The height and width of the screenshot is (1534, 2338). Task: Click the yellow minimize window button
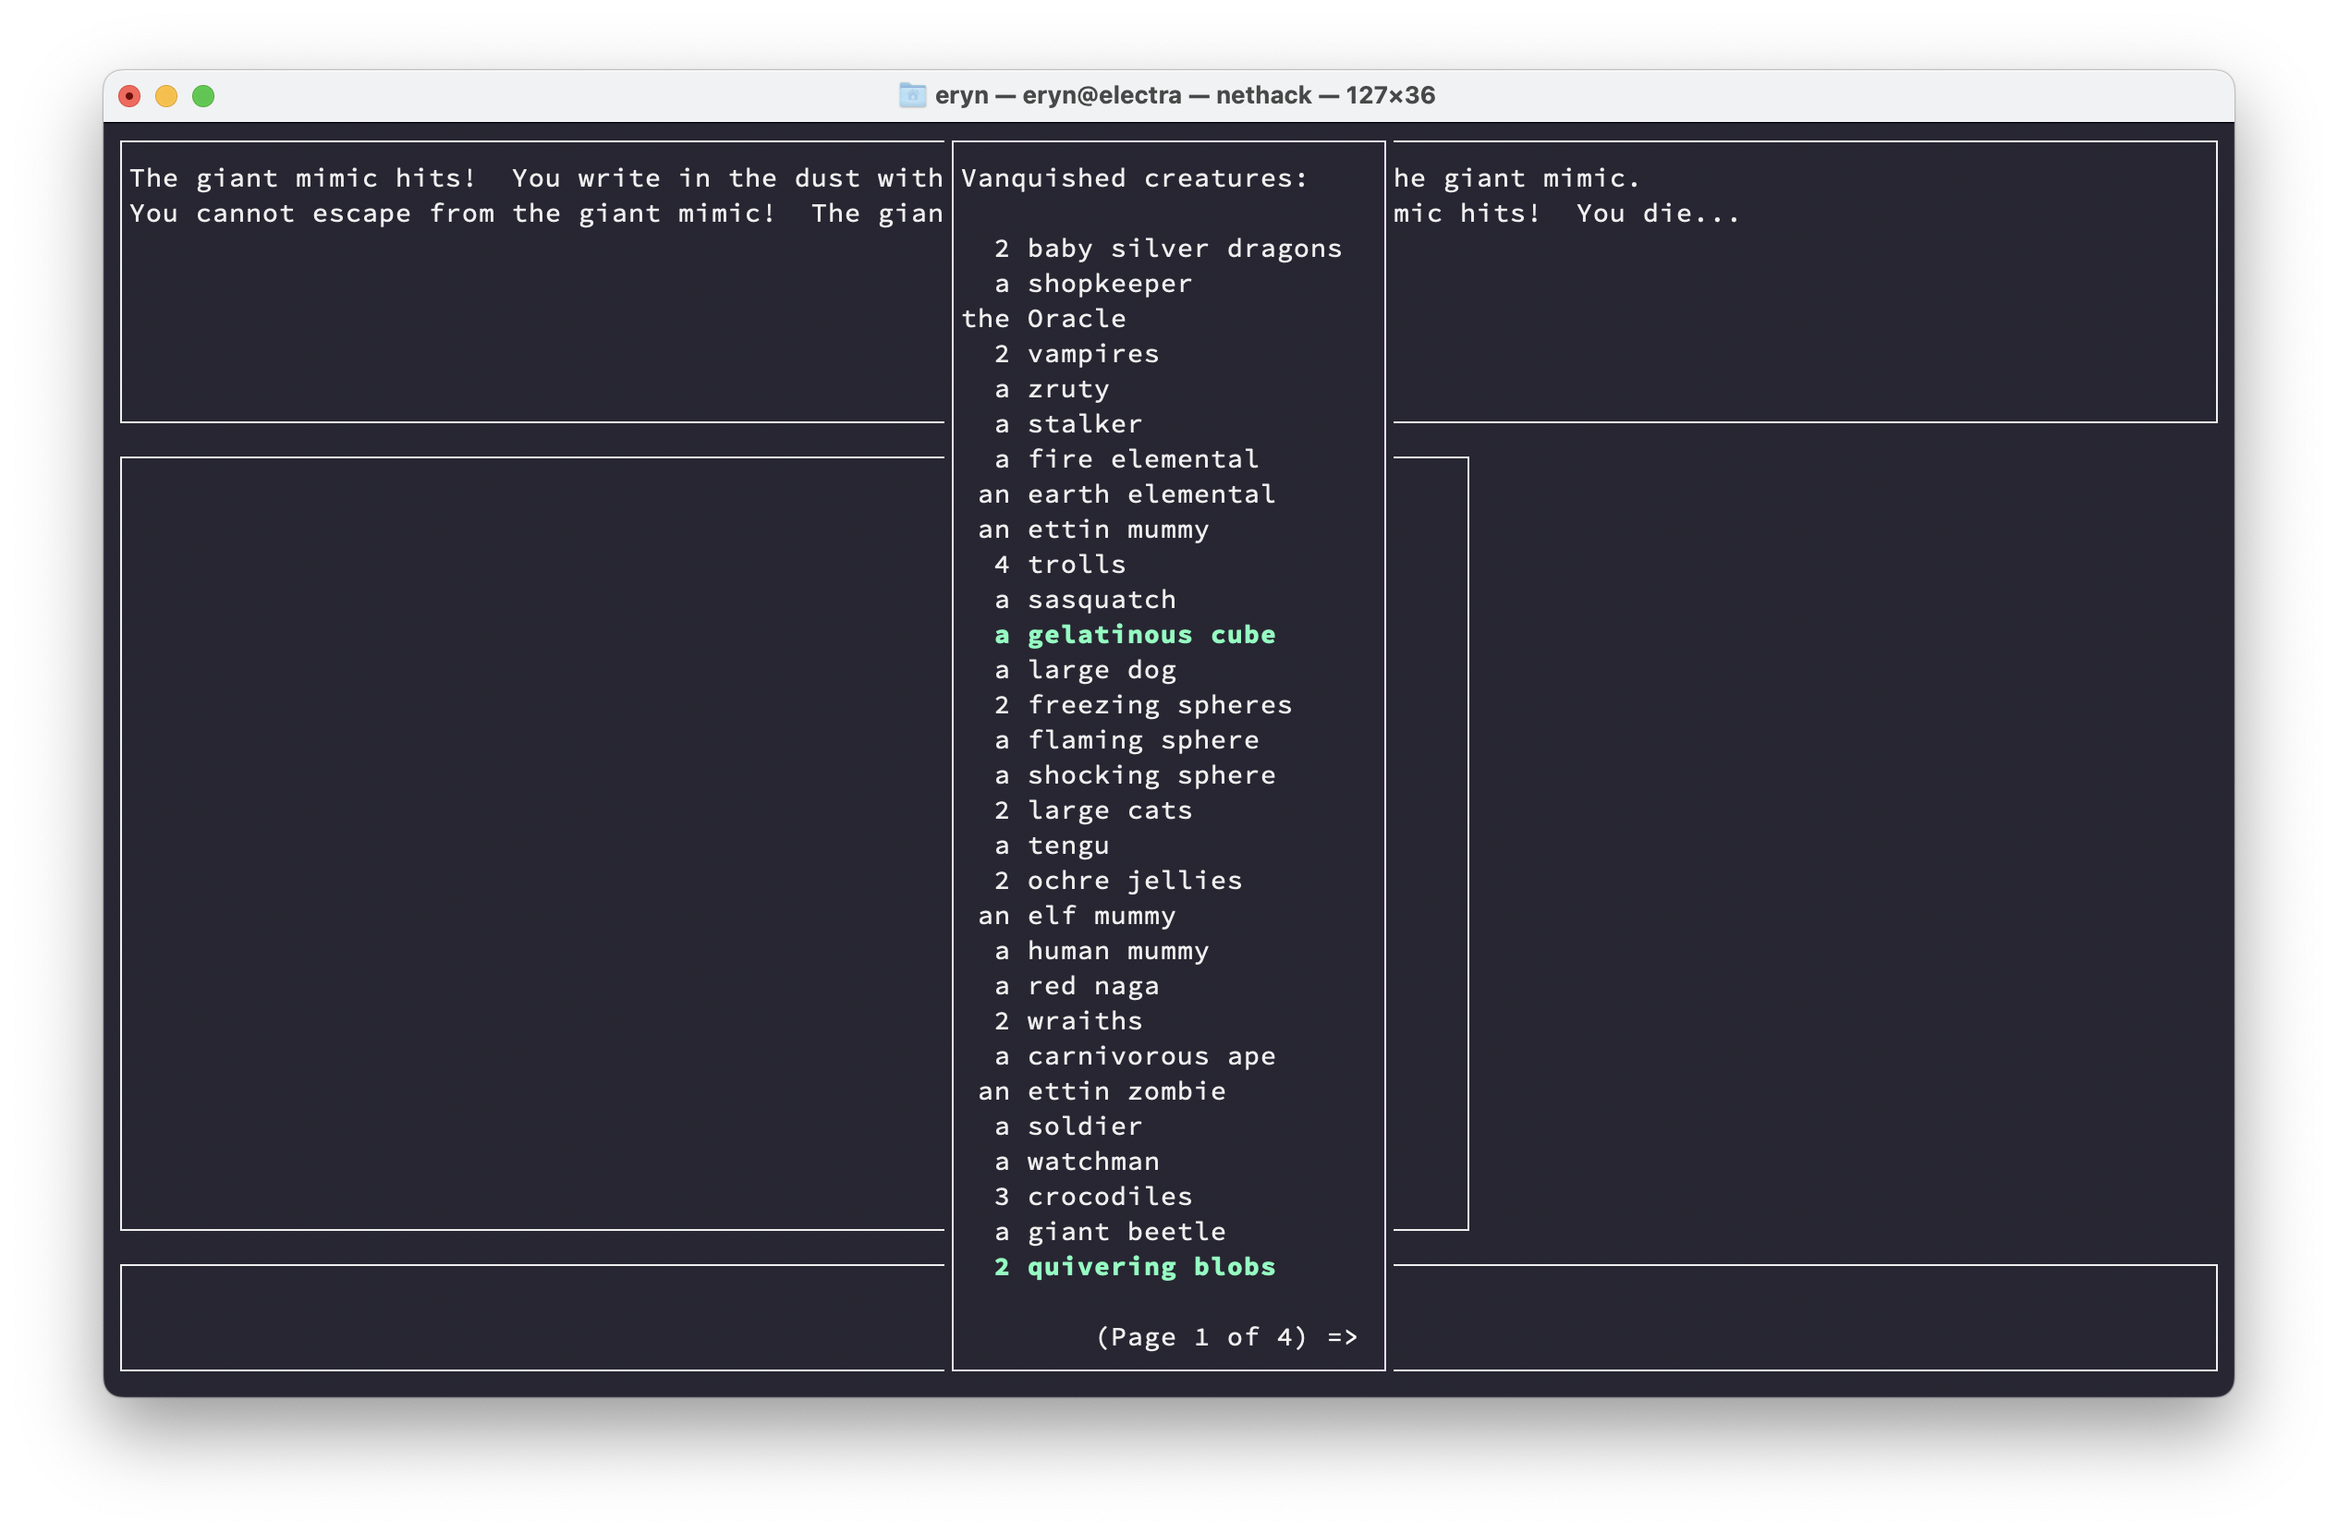point(166,96)
